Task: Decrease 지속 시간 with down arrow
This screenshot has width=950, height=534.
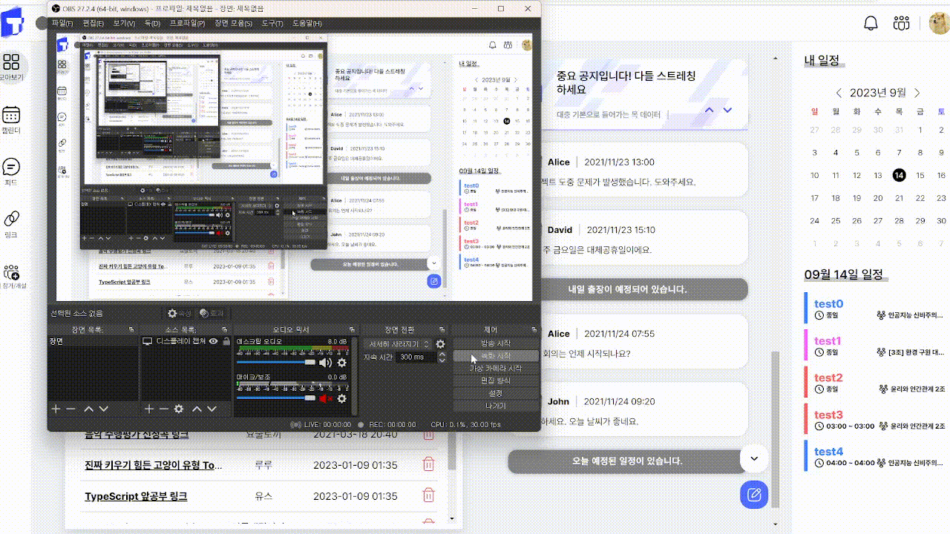Action: click(441, 360)
